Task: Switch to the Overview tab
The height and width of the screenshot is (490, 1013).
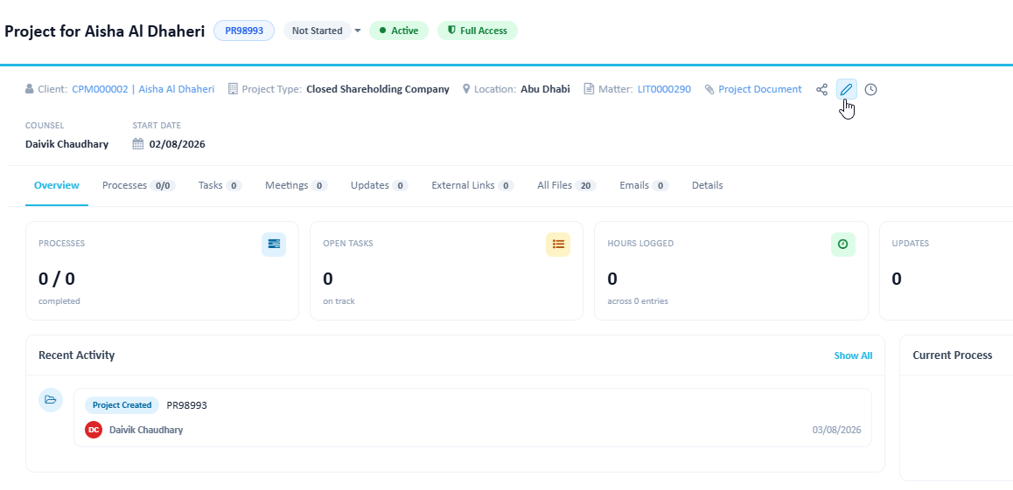Action: click(x=57, y=185)
